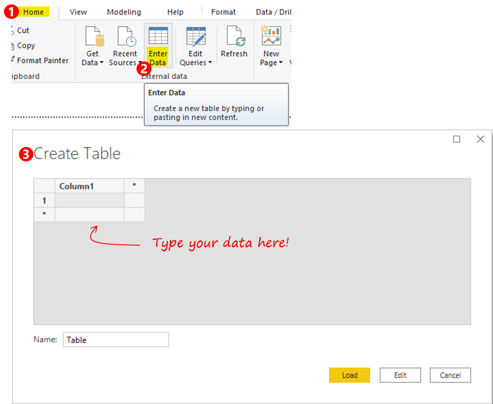This screenshot has height=404, width=493.
Task: Expand the Get Data dropdown arrow
Action: tap(101, 63)
